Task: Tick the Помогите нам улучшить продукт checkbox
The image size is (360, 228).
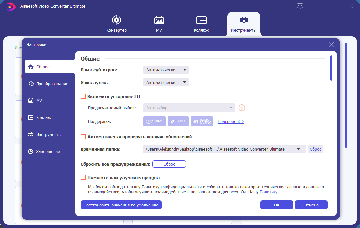Action: (x=83, y=177)
